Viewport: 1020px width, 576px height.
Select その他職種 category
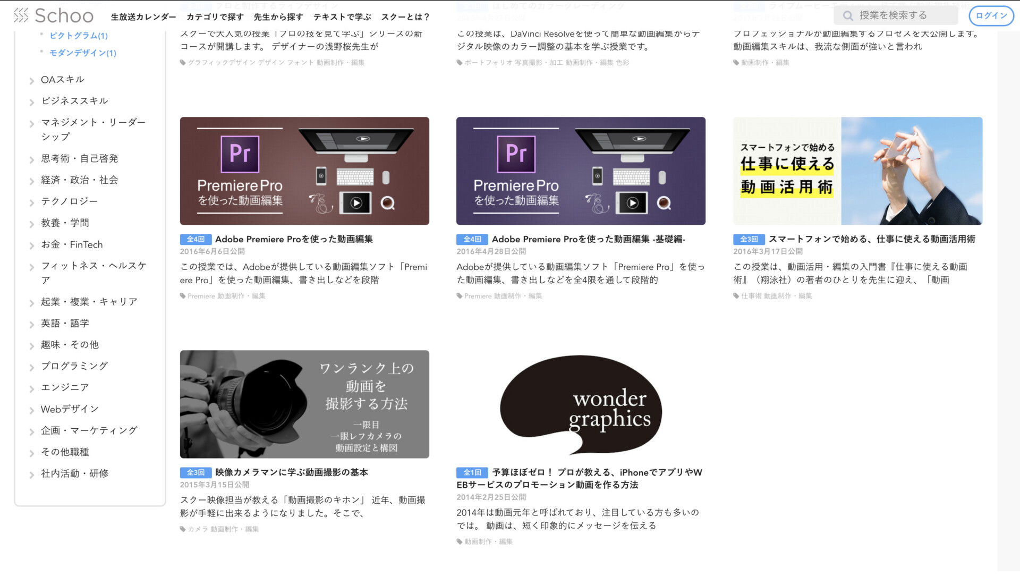click(x=65, y=452)
